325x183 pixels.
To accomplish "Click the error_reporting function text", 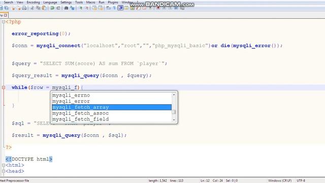I will 35,34.
